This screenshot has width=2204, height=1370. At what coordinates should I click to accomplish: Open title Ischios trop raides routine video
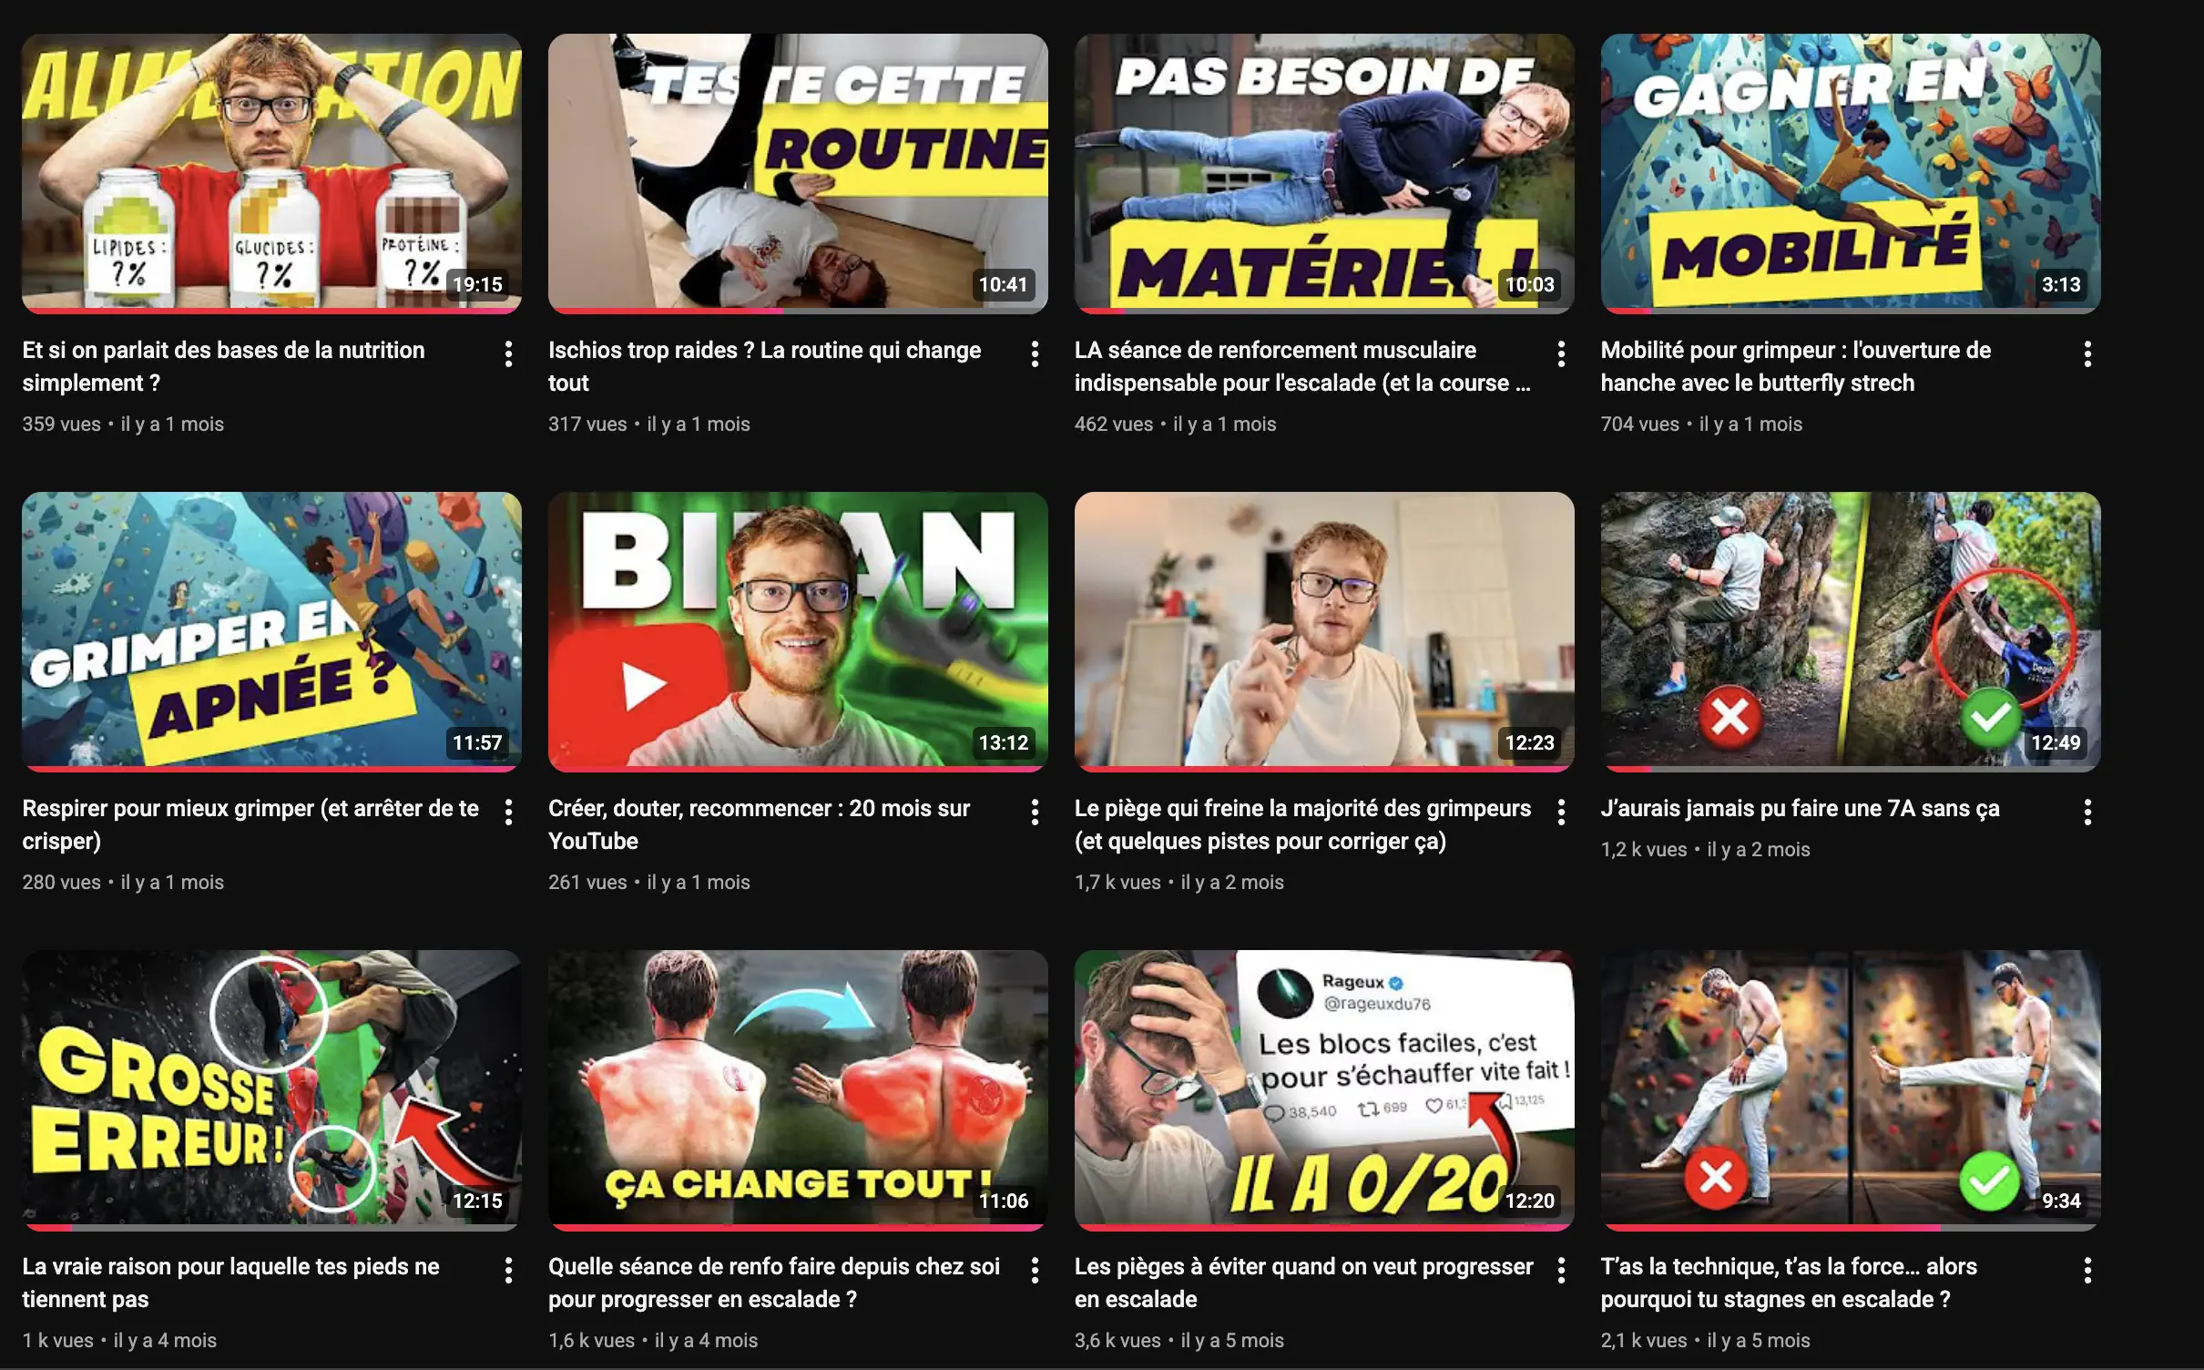764,366
